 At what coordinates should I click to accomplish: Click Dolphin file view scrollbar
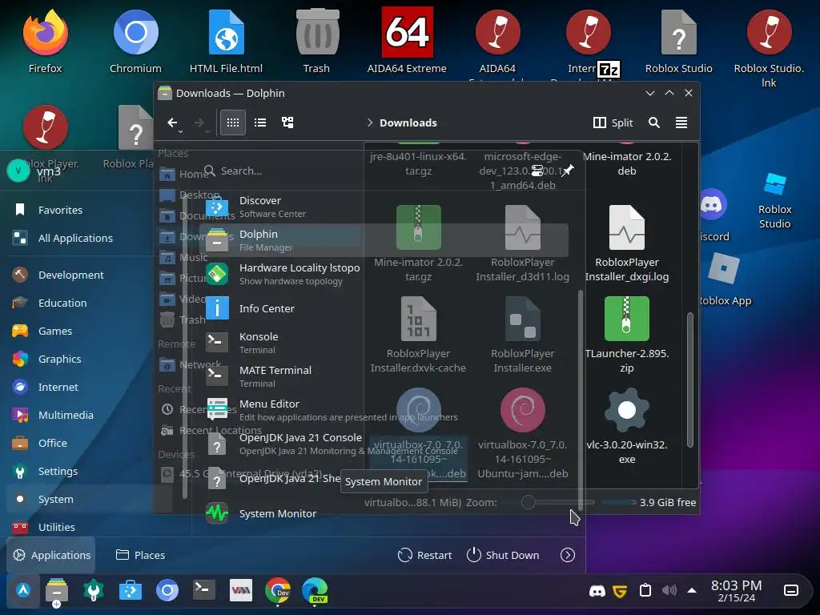coord(689,379)
